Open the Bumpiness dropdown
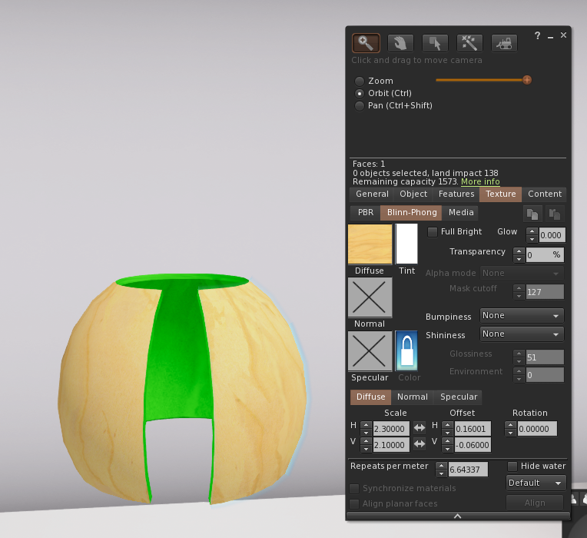The width and height of the screenshot is (587, 538). [522, 315]
